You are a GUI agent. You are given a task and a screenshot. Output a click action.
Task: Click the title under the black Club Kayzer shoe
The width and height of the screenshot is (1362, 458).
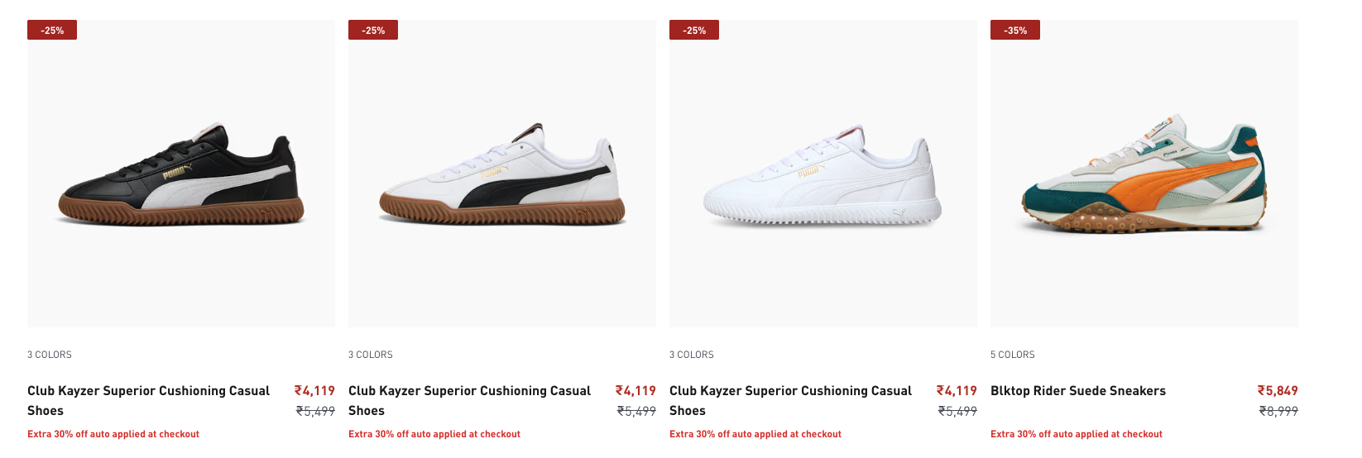coord(148,400)
